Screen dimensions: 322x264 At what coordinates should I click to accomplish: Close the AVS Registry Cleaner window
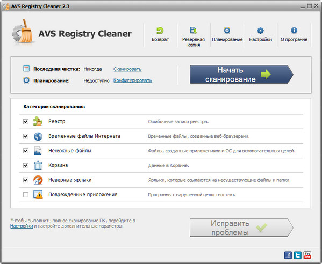(316, 6)
